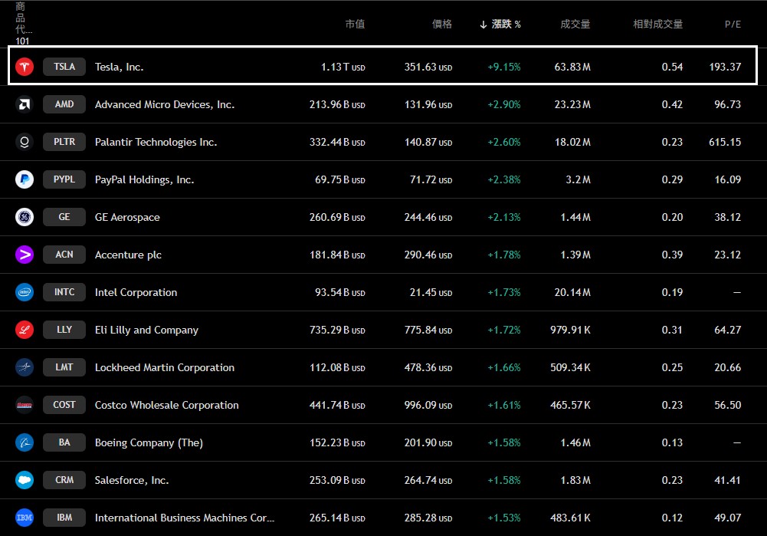Click the Salesforce cloud logo
Screen dimensions: 767x536
25,480
